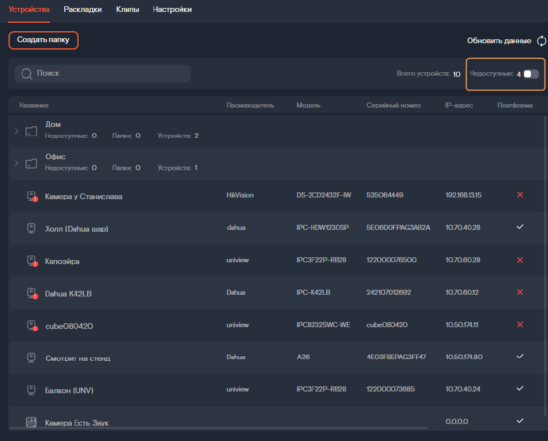This screenshot has width=548, height=441.
Task: Sort by the Название column header
Action: (34, 105)
